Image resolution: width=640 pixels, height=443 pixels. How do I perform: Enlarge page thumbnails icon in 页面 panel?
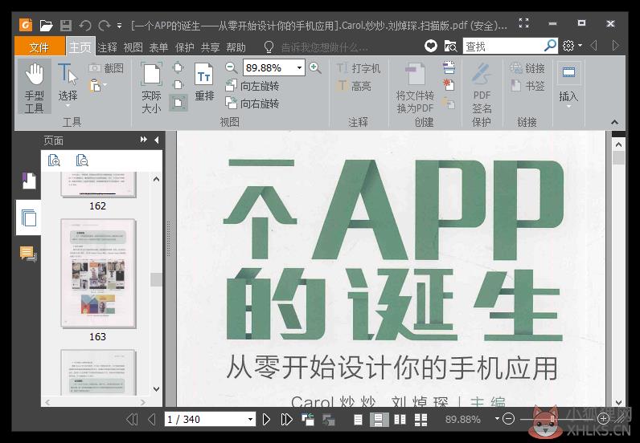(54, 161)
